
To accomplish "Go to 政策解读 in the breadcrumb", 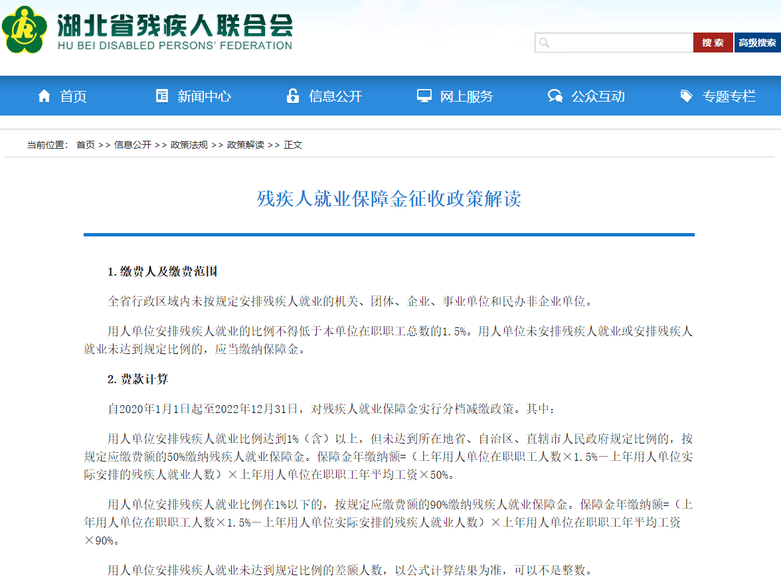I will [x=246, y=145].
